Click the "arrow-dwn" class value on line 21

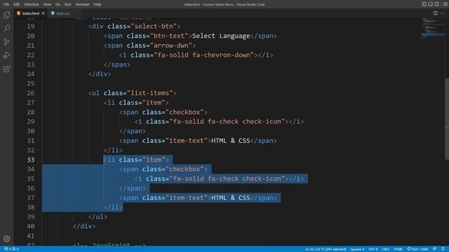pos(173,45)
